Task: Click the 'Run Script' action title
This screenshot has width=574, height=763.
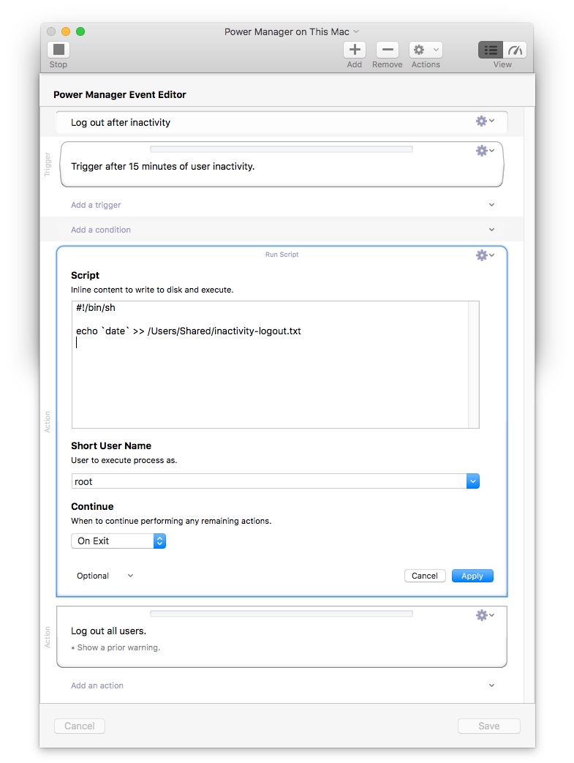Action: pos(282,255)
